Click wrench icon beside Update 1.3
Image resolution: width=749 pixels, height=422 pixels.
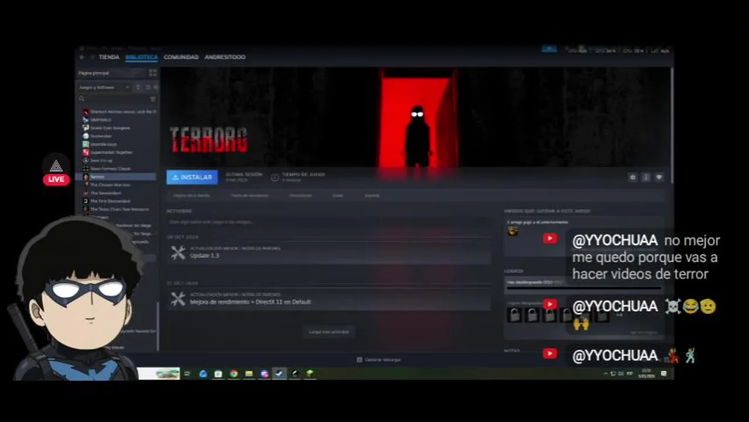[x=178, y=253]
